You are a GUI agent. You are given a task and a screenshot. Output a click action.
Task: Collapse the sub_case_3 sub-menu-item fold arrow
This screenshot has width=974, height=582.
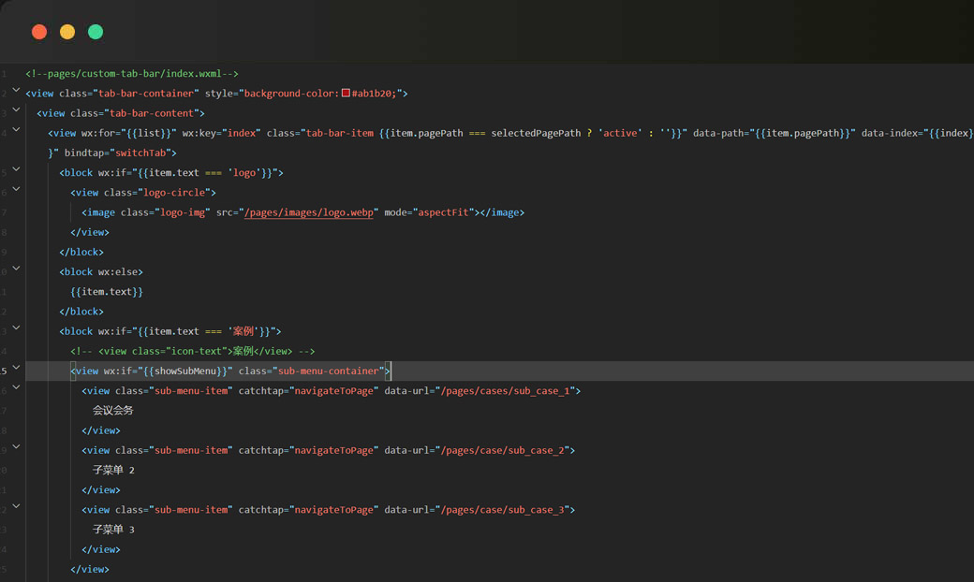pyautogui.click(x=16, y=506)
